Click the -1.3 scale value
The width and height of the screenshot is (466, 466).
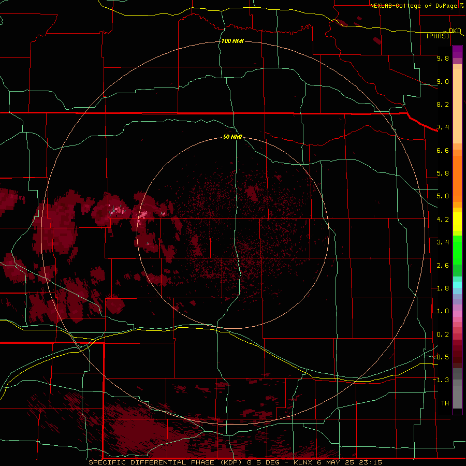(x=441, y=380)
